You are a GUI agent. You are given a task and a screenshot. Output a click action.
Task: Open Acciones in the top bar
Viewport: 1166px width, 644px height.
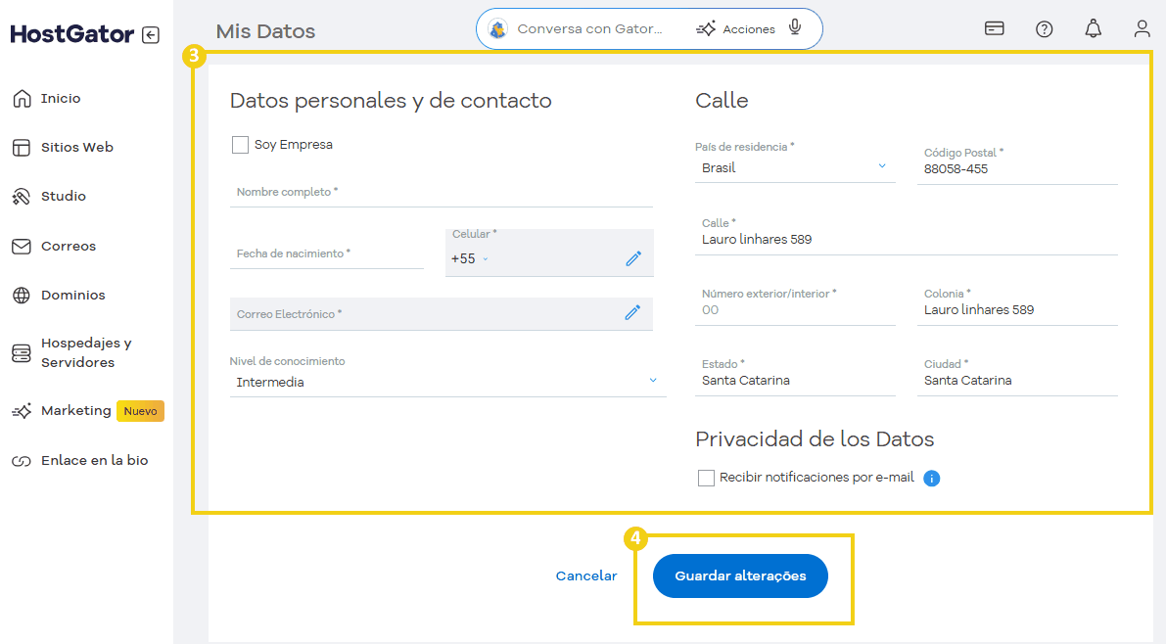[x=736, y=29]
